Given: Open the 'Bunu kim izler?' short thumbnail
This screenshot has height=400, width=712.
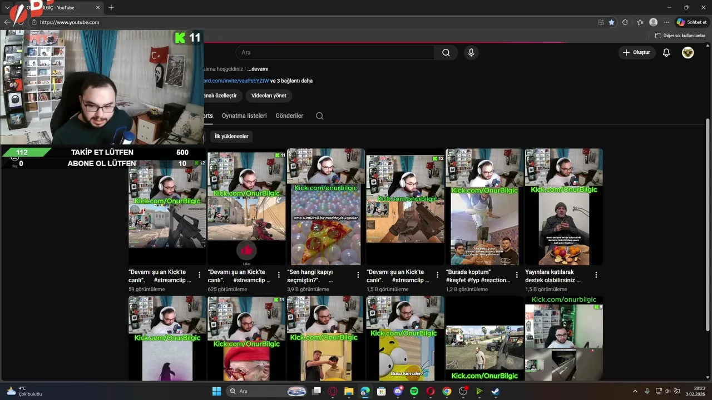Looking at the screenshot, I should pos(405,338).
